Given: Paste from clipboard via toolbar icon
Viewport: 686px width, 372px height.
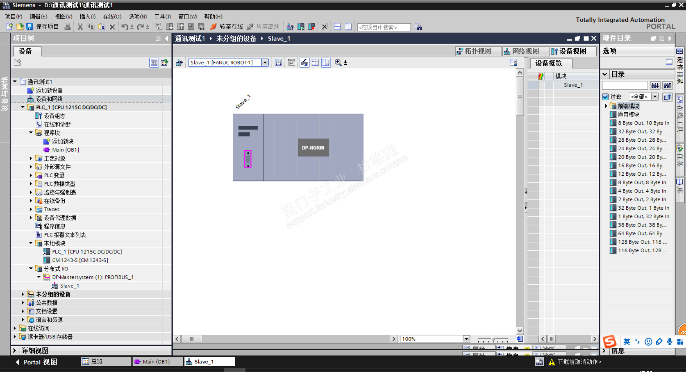Looking at the screenshot, I should pos(101,27).
